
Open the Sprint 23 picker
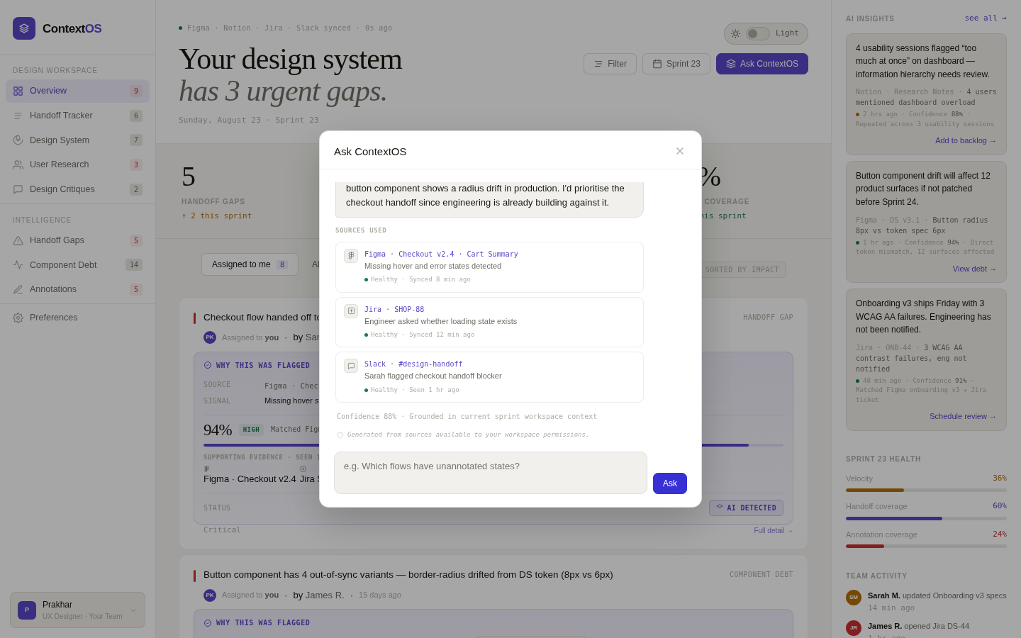tap(676, 64)
